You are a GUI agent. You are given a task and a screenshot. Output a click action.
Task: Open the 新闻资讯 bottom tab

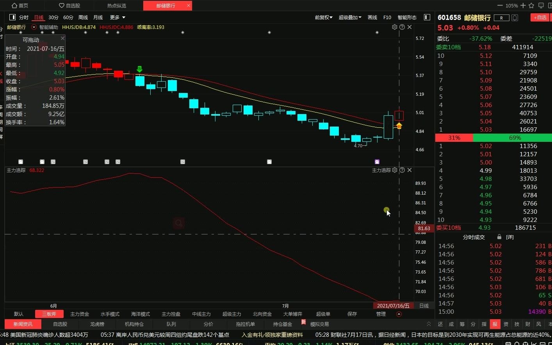[23, 324]
